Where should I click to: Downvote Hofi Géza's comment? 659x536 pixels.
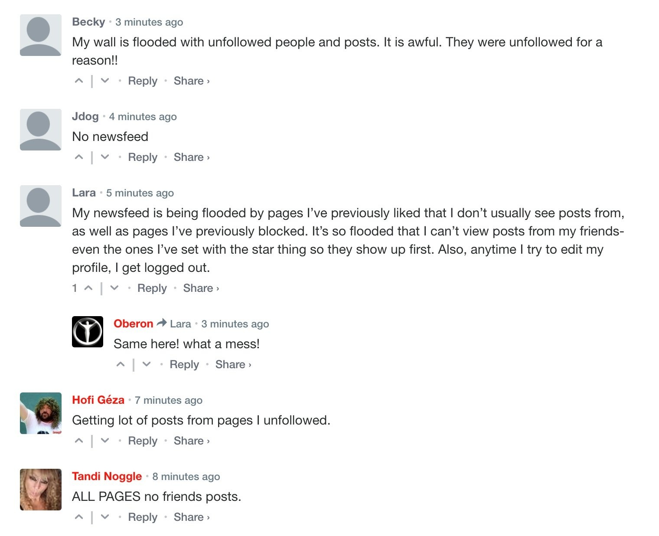(105, 441)
